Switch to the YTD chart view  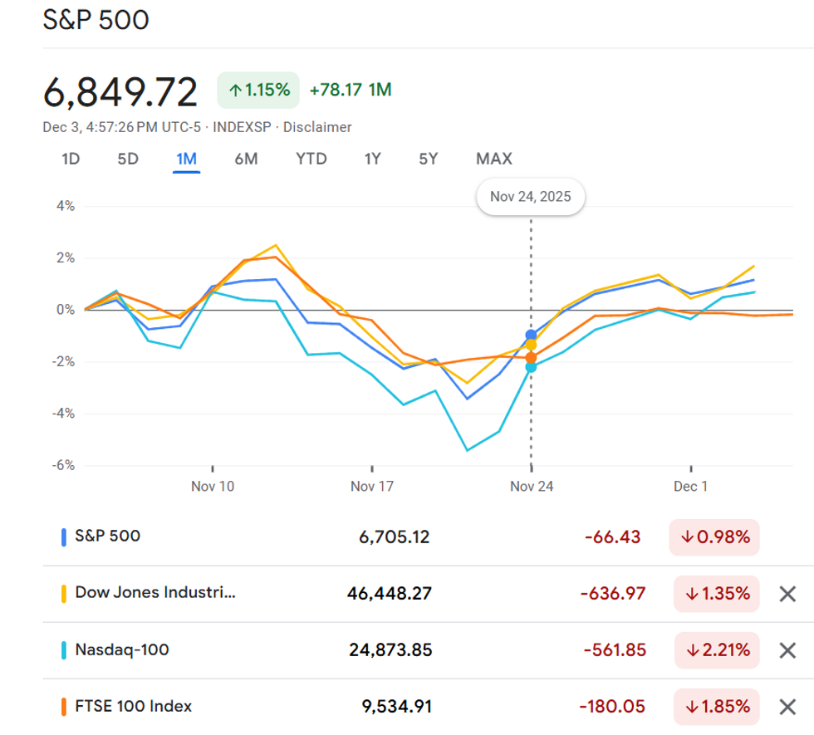[x=311, y=159]
